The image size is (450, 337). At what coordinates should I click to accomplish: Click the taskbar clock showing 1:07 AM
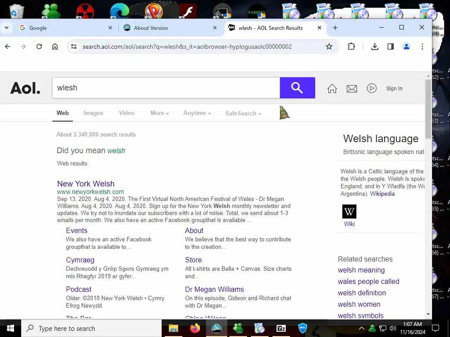412,328
